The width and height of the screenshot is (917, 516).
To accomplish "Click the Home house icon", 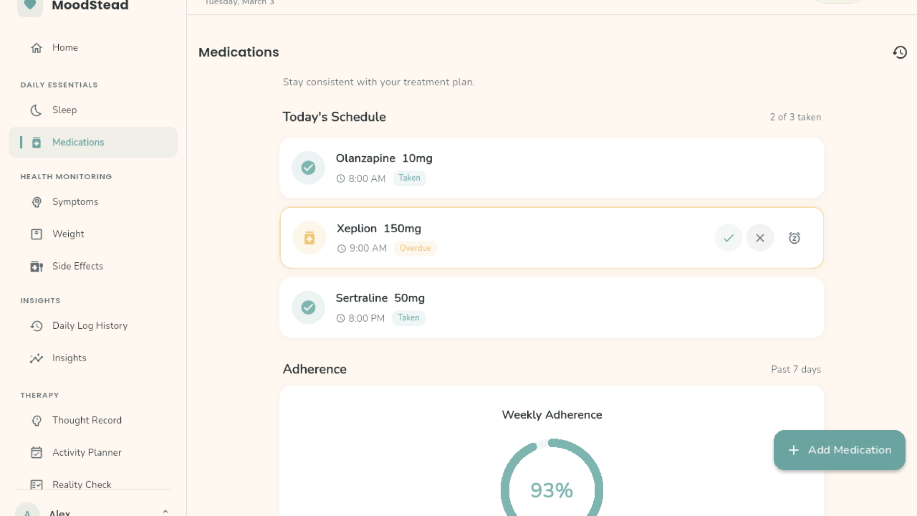I will 37,48.
